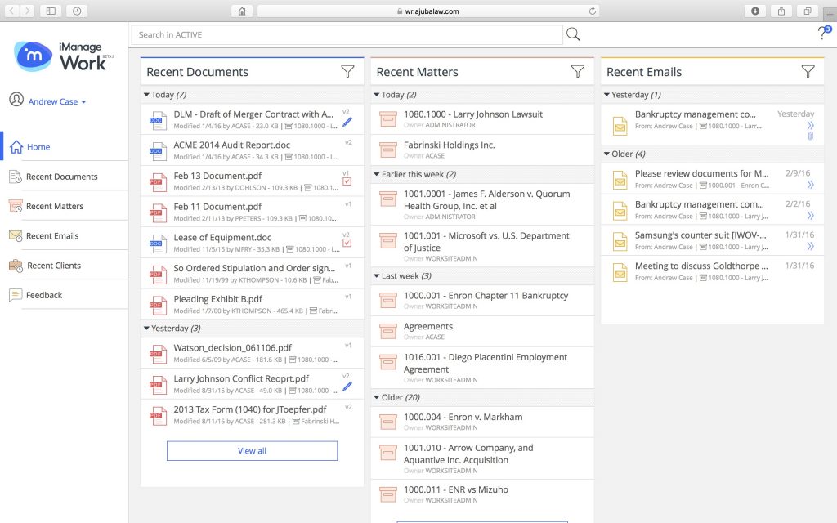Click browser back button
Viewport: 837px width, 523px height.
point(11,11)
